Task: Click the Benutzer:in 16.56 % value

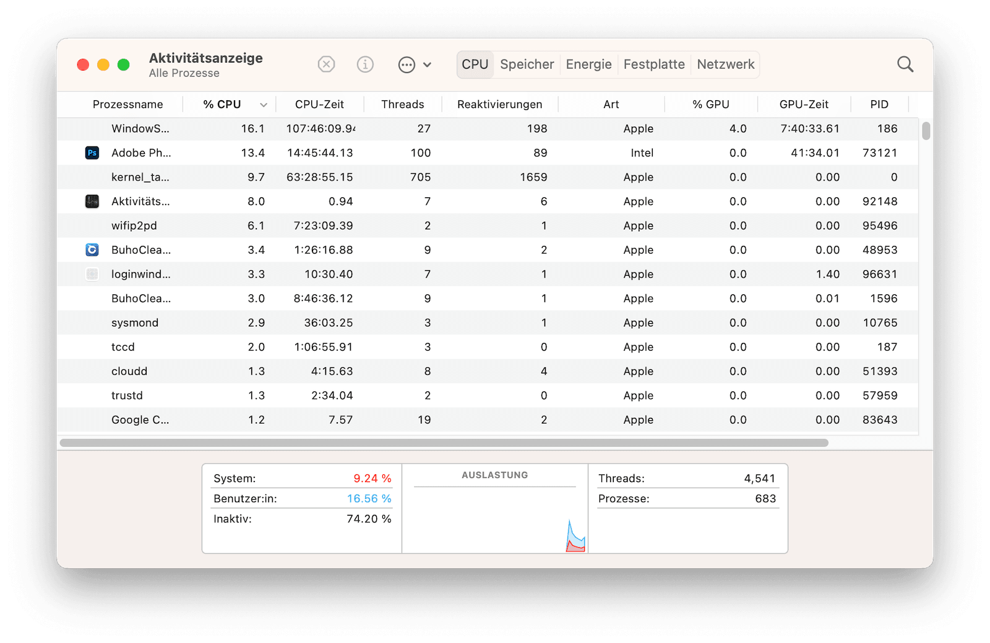Action: [369, 498]
